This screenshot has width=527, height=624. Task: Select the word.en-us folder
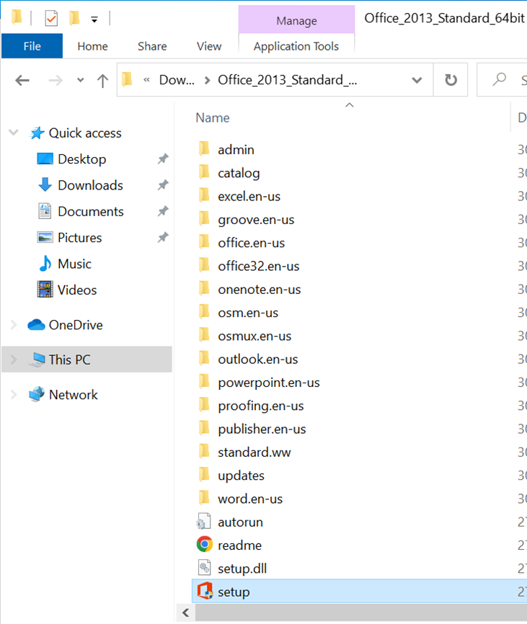coord(250,499)
